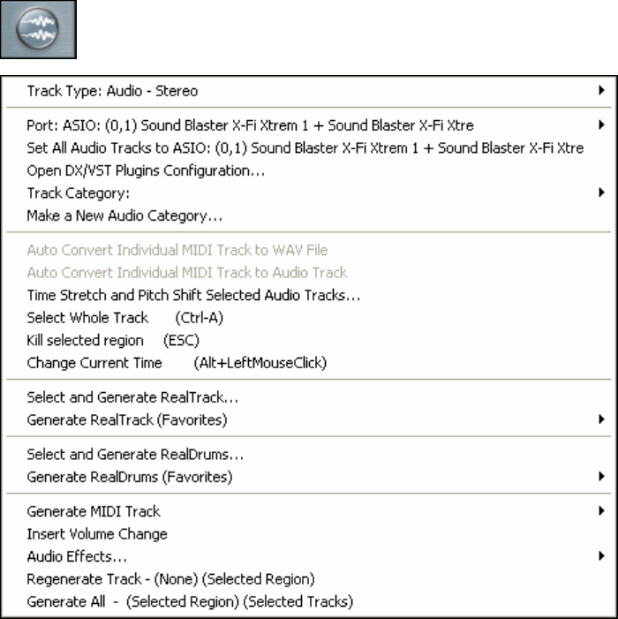Expand the ASIO Port submenu arrow
The width and height of the screenshot is (618, 619).
(x=600, y=125)
